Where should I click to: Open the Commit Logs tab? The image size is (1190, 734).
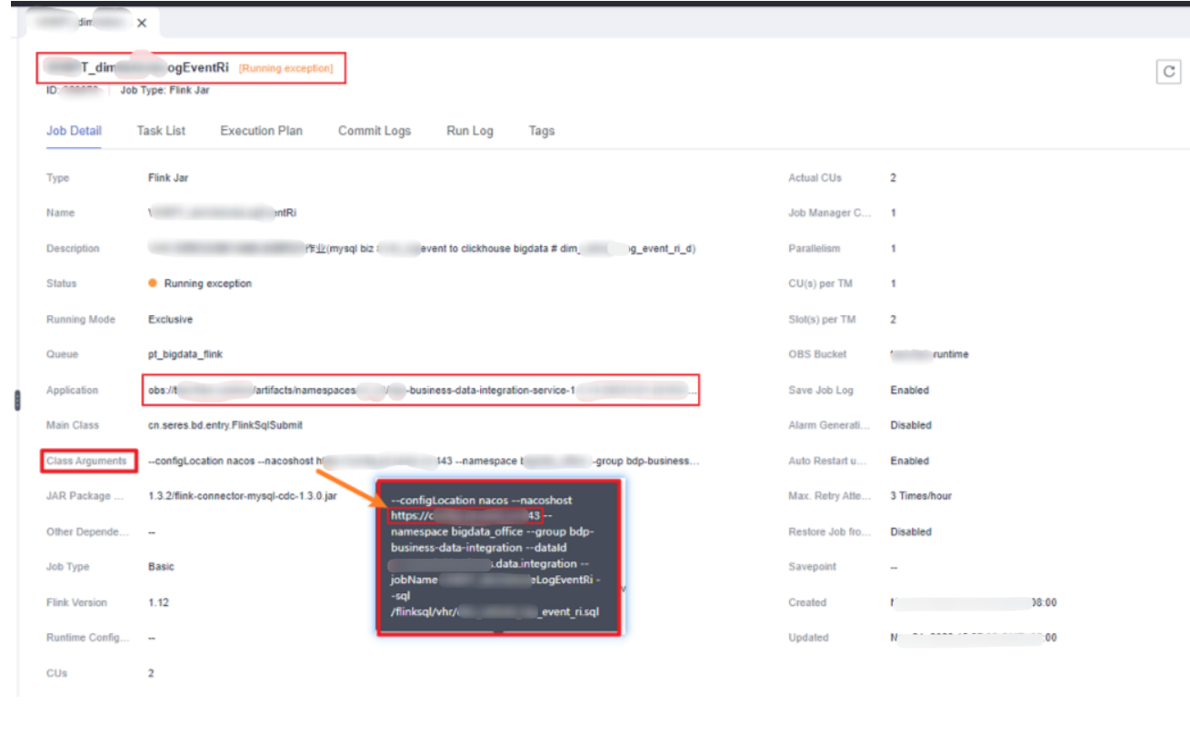pos(375,131)
